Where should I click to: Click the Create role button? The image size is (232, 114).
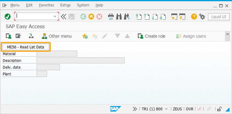pyautogui.click(x=152, y=36)
